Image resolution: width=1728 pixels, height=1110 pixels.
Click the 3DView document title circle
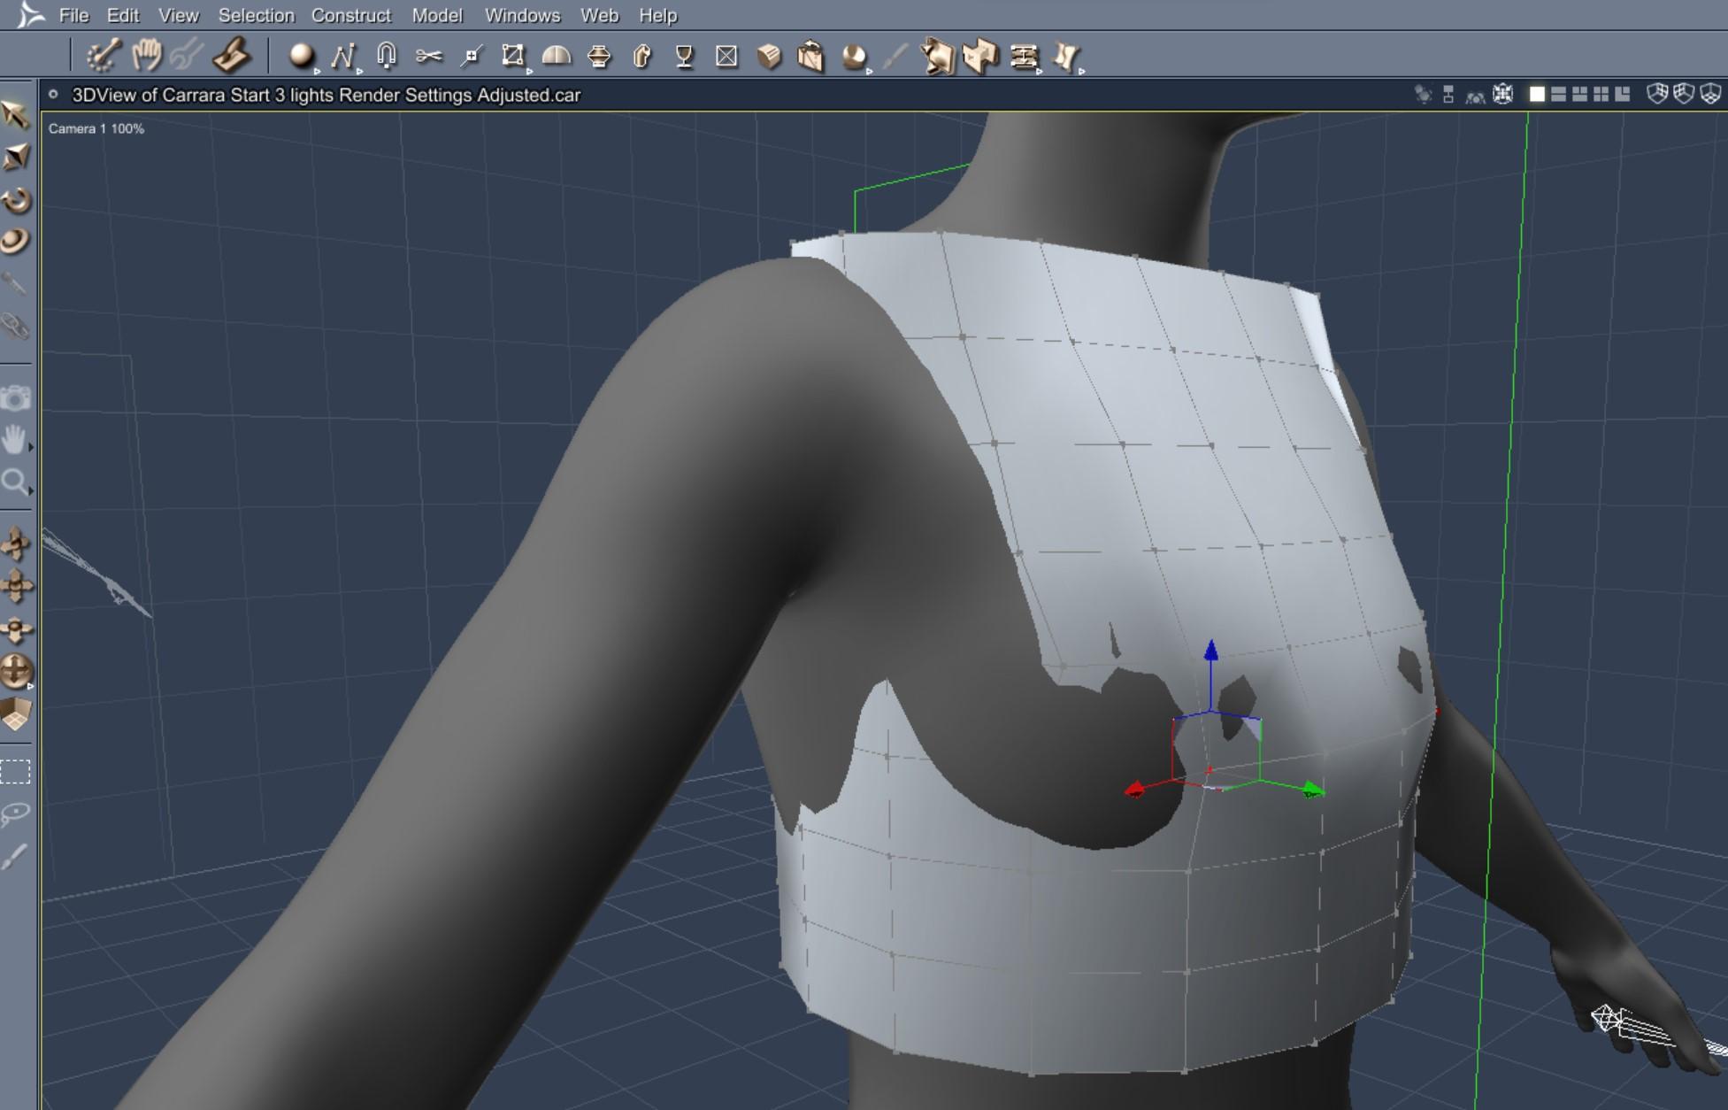(x=53, y=95)
